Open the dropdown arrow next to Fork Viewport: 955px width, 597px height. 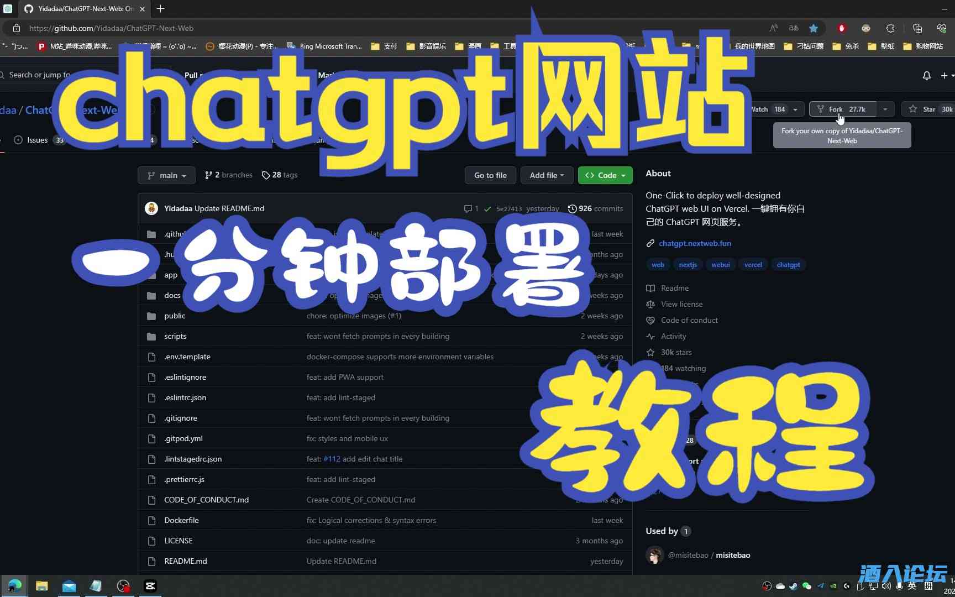coord(885,109)
